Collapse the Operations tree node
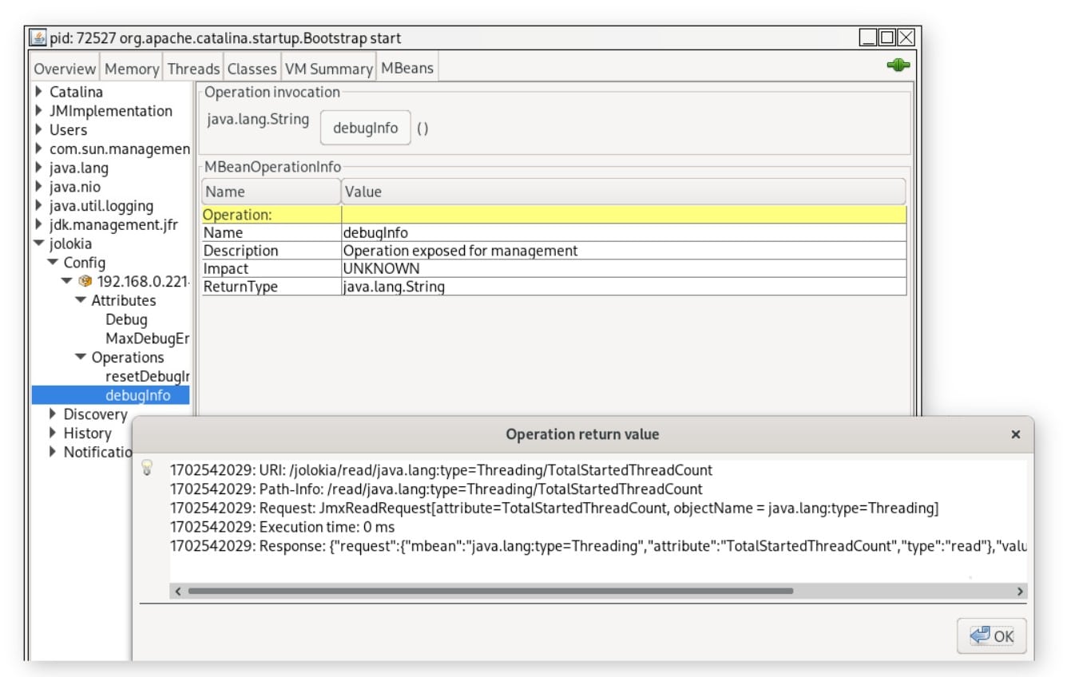Image resolution: width=1071 pixels, height=677 pixels. (81, 358)
